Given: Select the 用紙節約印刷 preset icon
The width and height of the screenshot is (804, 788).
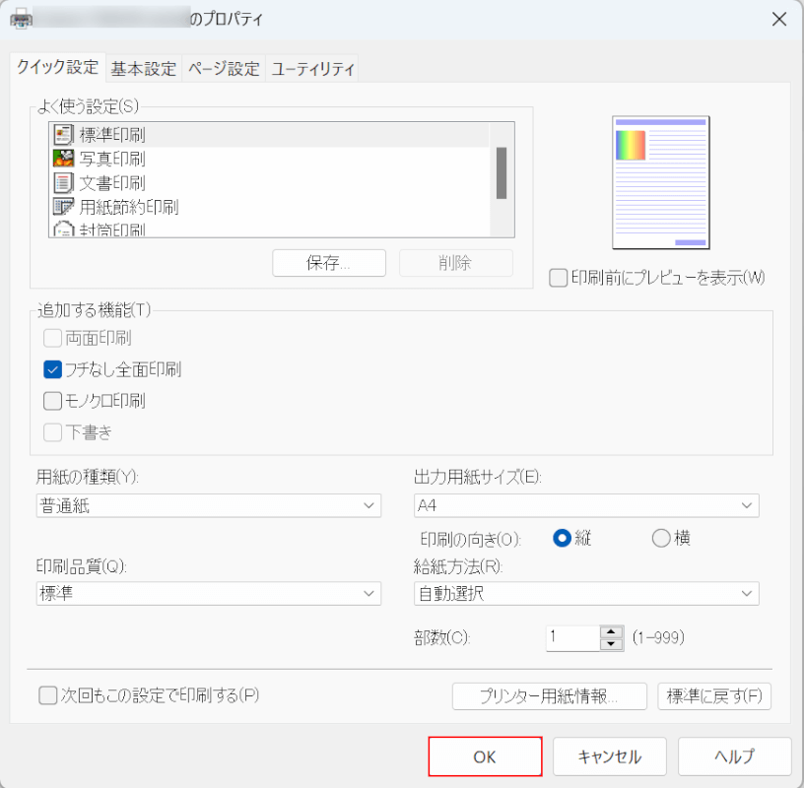Looking at the screenshot, I should (x=63, y=206).
